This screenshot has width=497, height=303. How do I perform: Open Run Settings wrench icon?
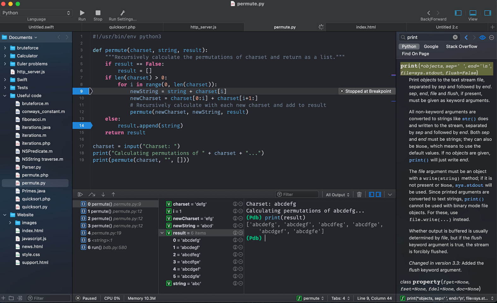122,13
